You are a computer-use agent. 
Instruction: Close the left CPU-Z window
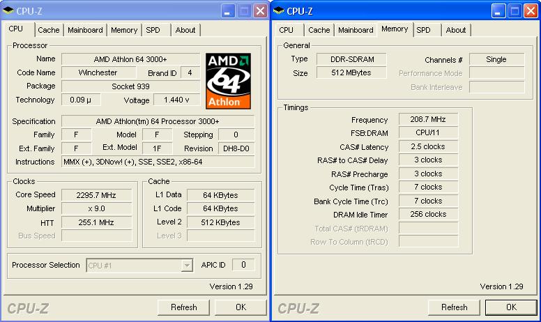click(260, 11)
